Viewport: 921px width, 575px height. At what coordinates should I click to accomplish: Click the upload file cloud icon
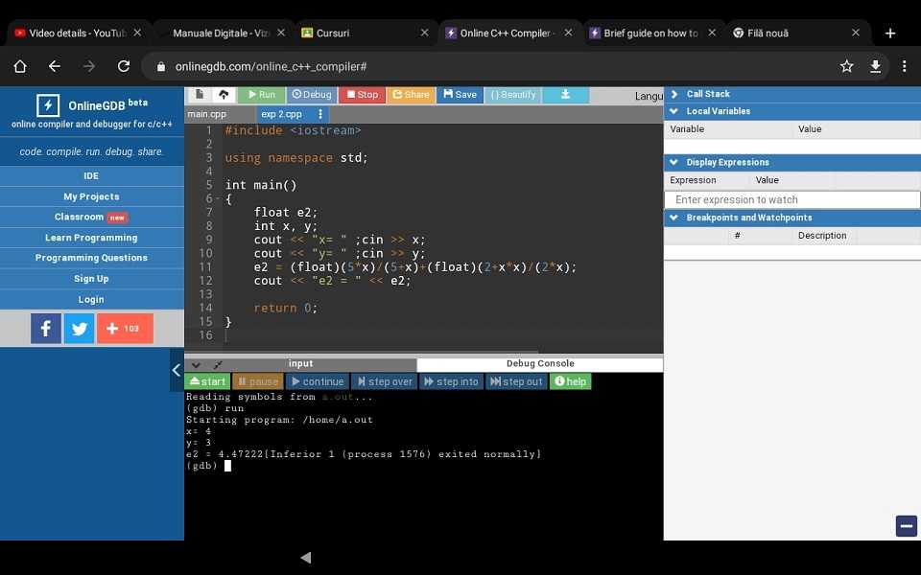224,95
